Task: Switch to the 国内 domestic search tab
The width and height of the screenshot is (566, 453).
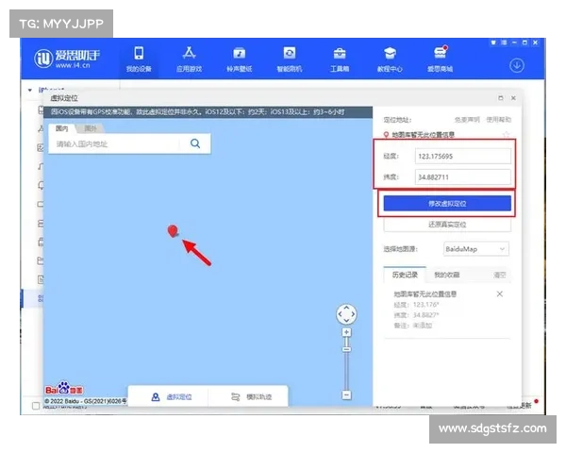Action: tap(61, 128)
